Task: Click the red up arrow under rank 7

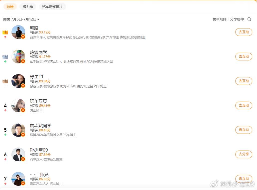Action: click(x=5, y=184)
